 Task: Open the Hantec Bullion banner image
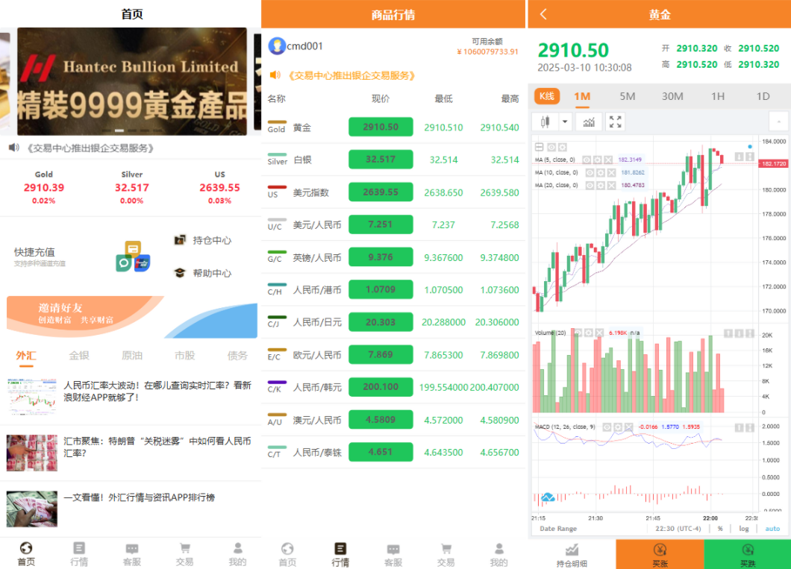point(131,81)
